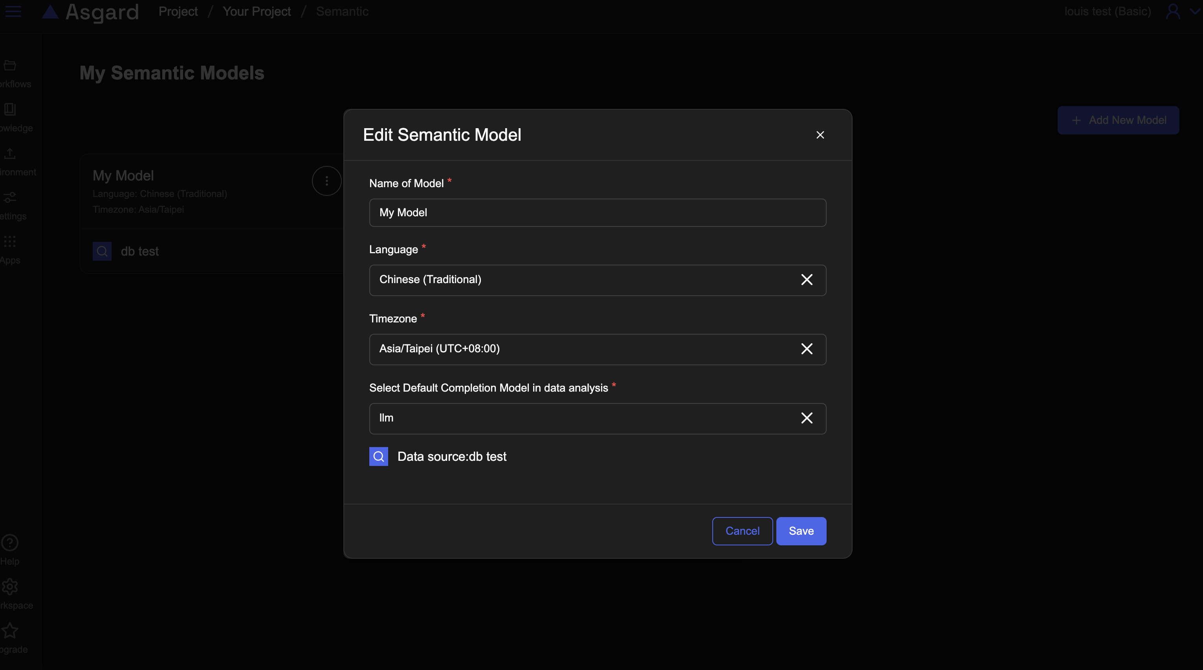Click the Name of Model input field
Image resolution: width=1203 pixels, height=670 pixels.
click(597, 213)
